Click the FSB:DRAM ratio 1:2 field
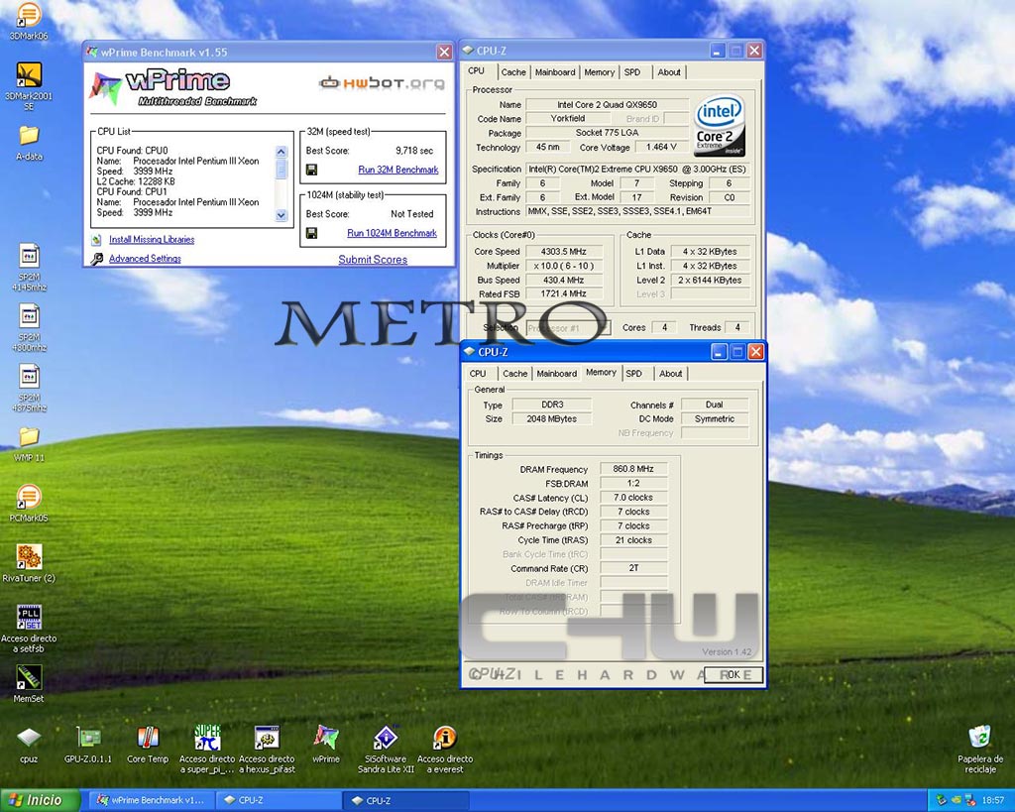This screenshot has width=1015, height=812. click(633, 483)
